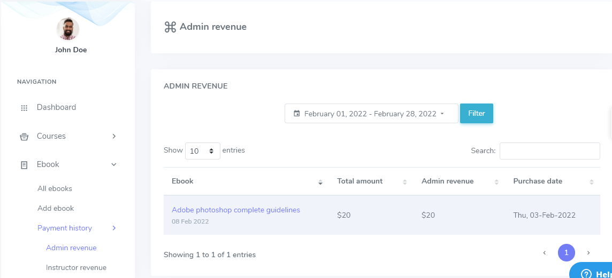Select Add ebook in sidebar
The image size is (612, 278).
[56, 208]
